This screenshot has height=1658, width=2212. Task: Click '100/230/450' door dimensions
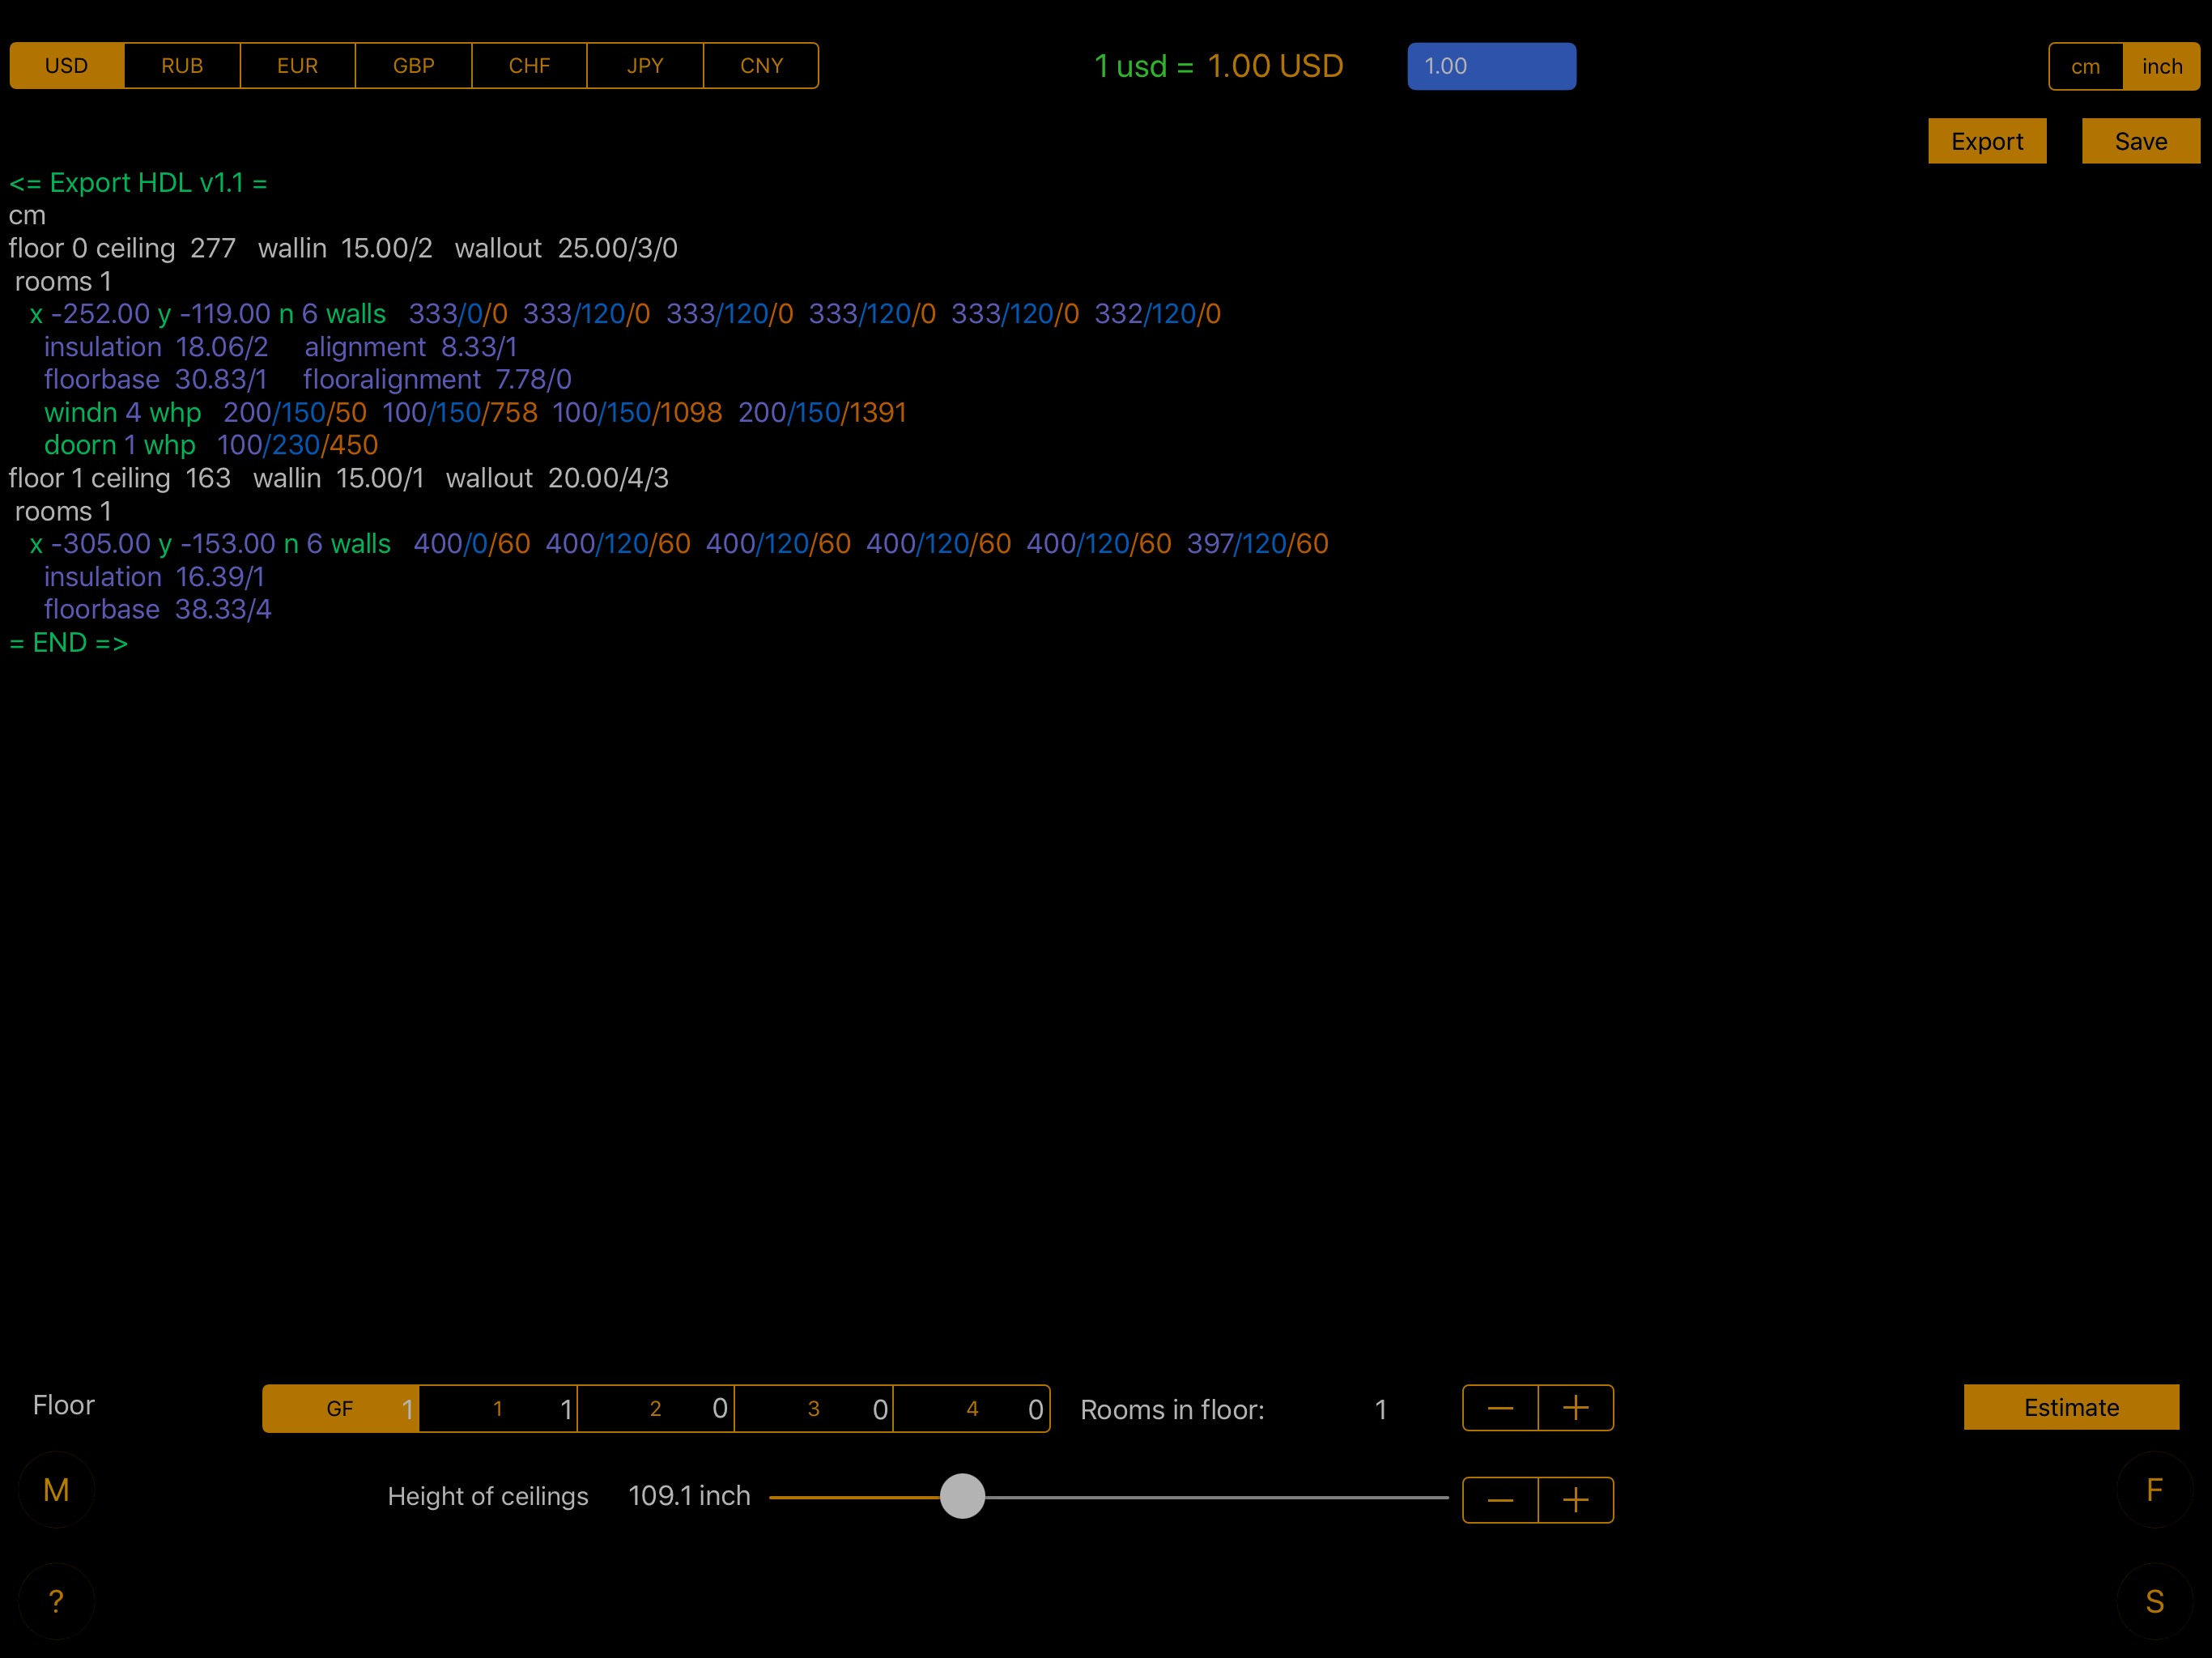298,445
